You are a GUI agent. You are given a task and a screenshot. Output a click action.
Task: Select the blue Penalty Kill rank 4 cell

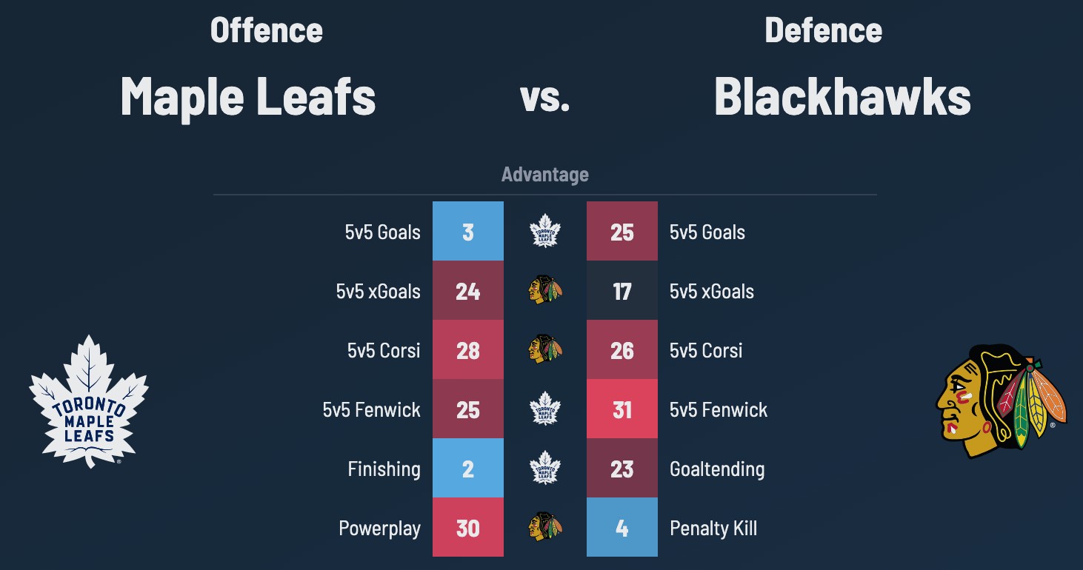pos(622,527)
